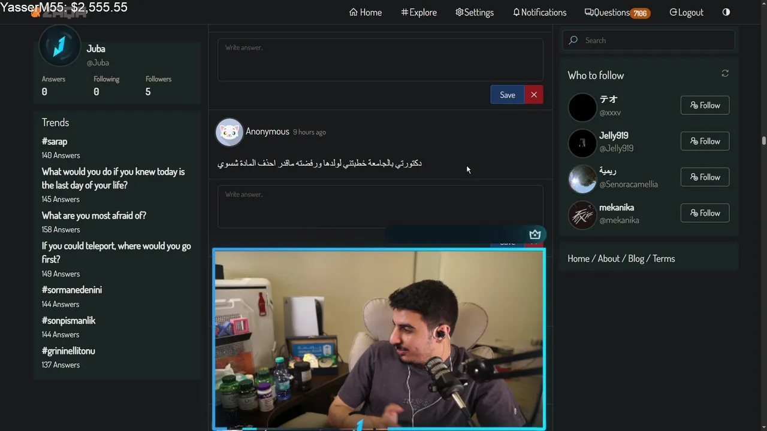Click the streamer webcam overlay
The image size is (767, 431).
tap(379, 339)
